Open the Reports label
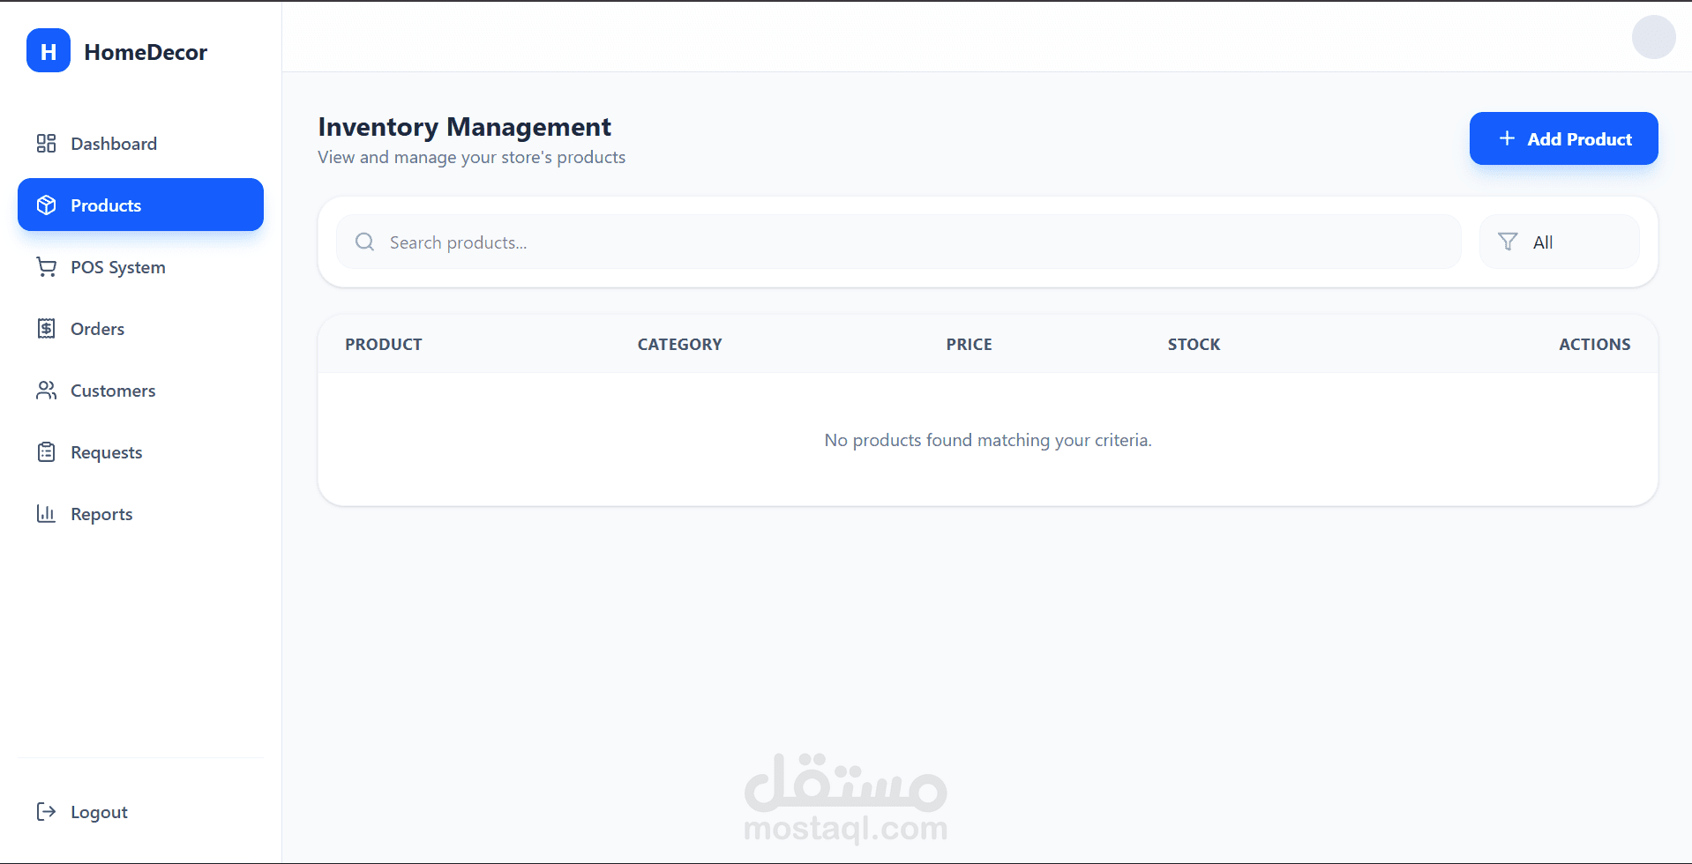Viewport: 1692px width, 864px height. pyautogui.click(x=101, y=514)
